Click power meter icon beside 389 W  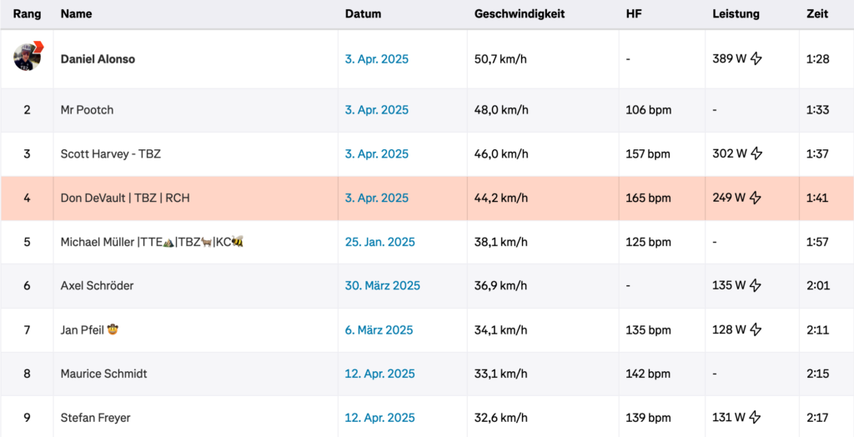pos(756,59)
